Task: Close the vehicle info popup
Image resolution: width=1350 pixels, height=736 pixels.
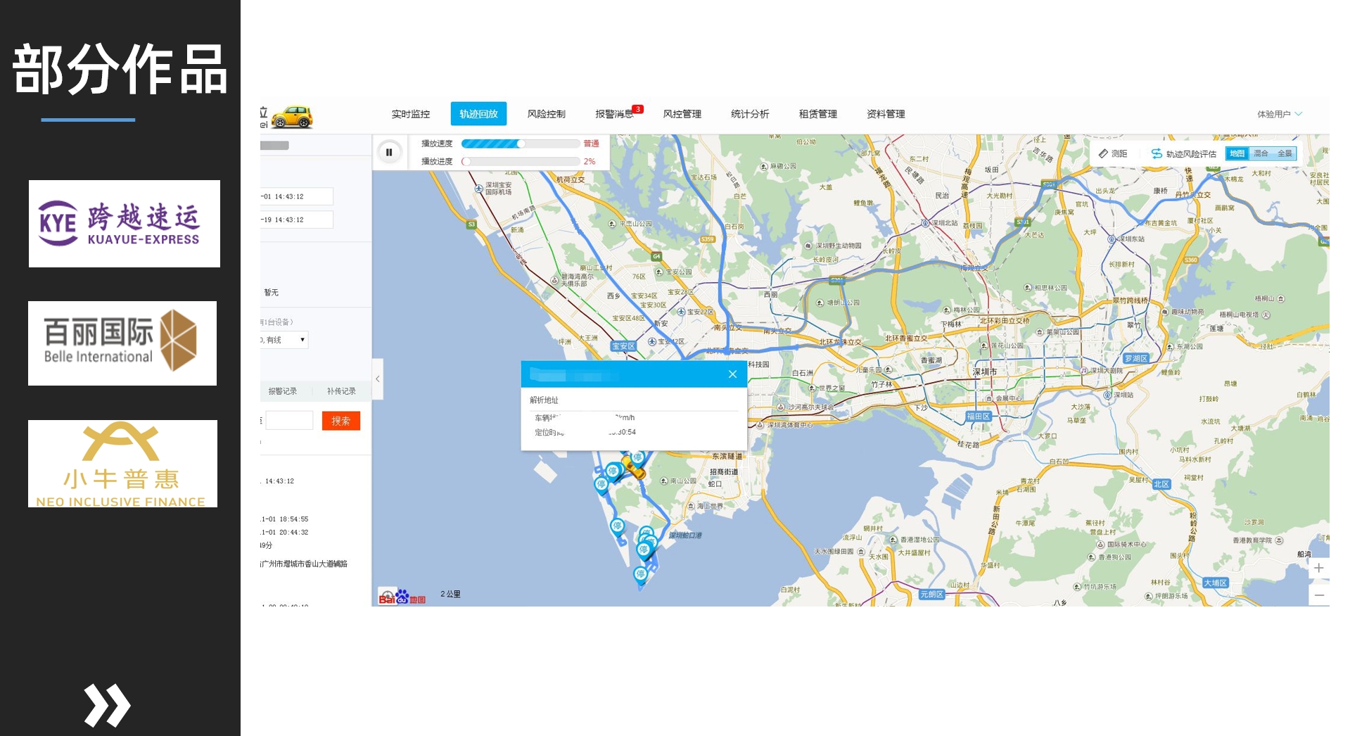Action: coord(732,374)
